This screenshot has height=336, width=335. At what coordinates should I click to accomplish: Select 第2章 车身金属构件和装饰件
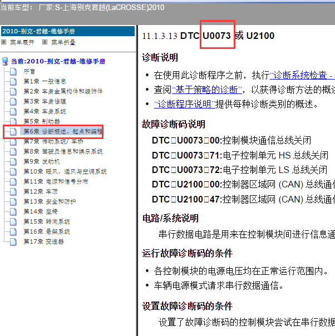pos(63,91)
